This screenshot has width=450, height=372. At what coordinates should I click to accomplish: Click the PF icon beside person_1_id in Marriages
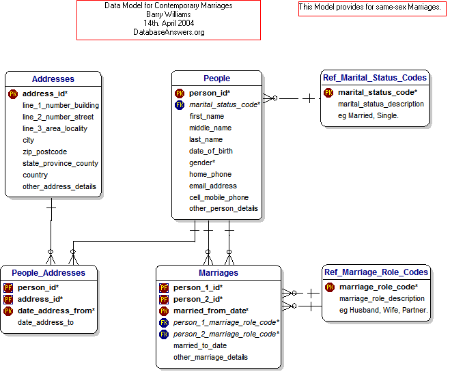click(x=164, y=287)
